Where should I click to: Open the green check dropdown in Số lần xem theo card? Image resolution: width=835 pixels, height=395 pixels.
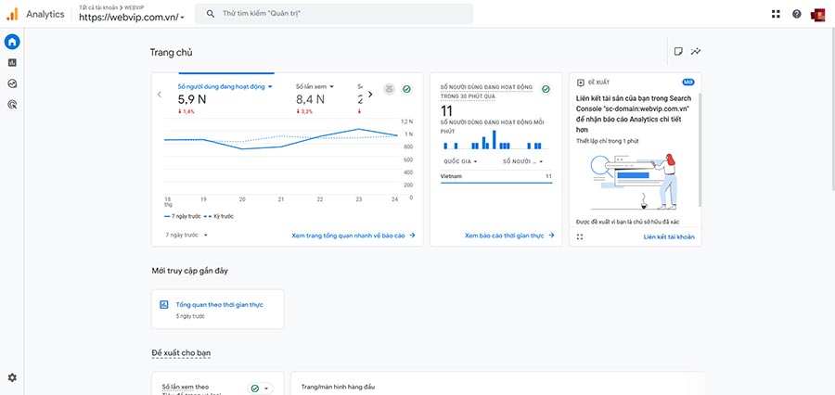(x=261, y=389)
